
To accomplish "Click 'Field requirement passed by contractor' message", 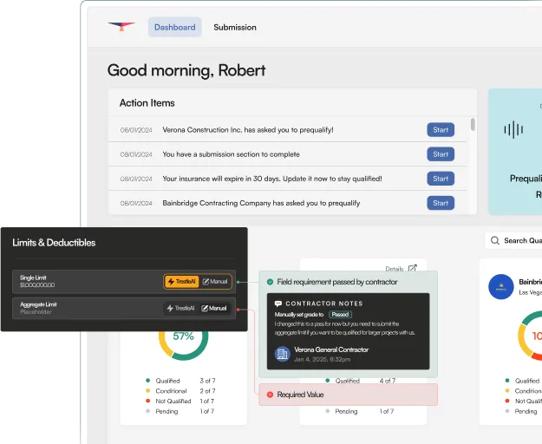I will tap(337, 282).
